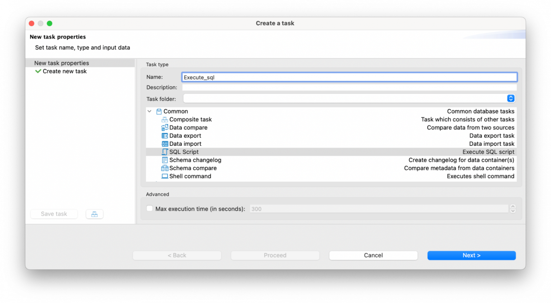Cancel the task creation dialog
Screen dimensions: 551x303
click(373, 255)
